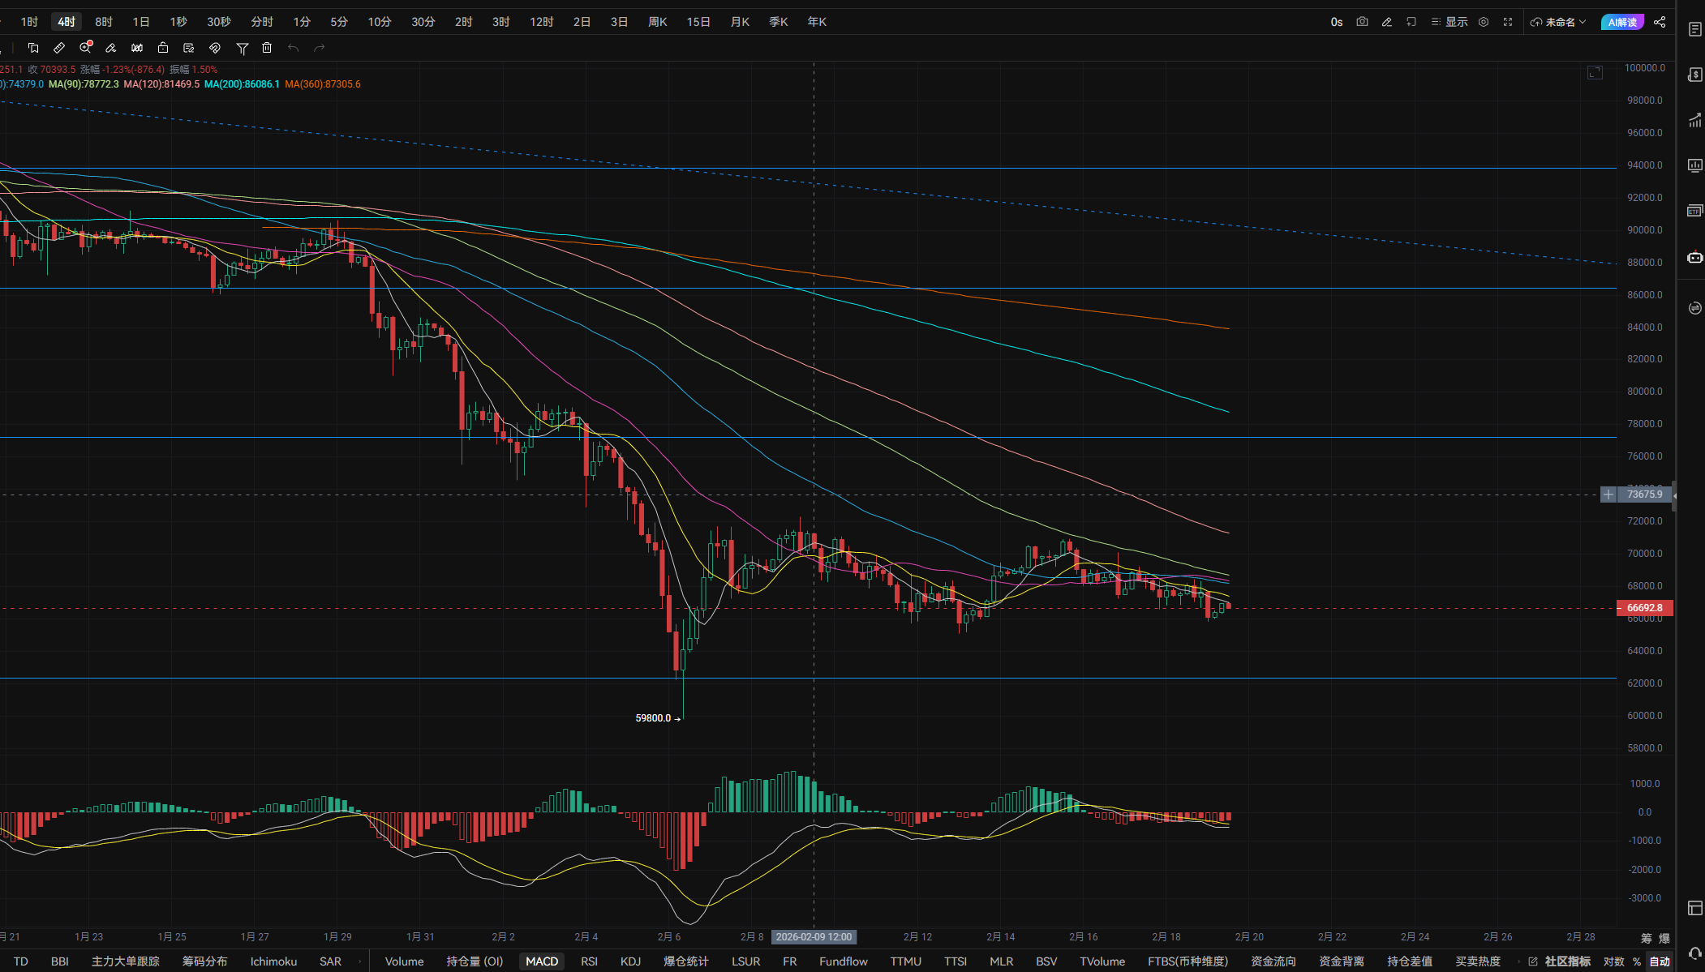Click the trash delete drawings icon

pos(267,48)
